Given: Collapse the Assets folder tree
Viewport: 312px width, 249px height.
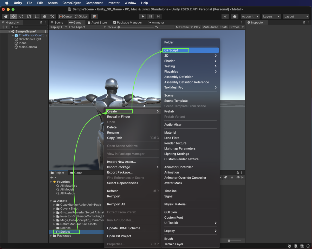Looking at the screenshot, I should [x=51, y=201].
